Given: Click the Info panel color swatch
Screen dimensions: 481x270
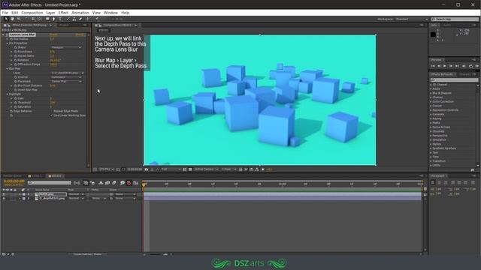Looking at the screenshot, I should tap(433, 34).
